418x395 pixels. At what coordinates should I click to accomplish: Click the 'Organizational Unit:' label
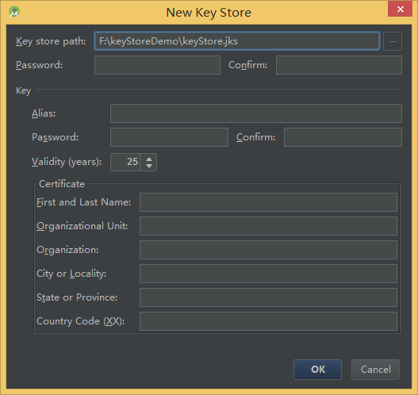(x=82, y=226)
